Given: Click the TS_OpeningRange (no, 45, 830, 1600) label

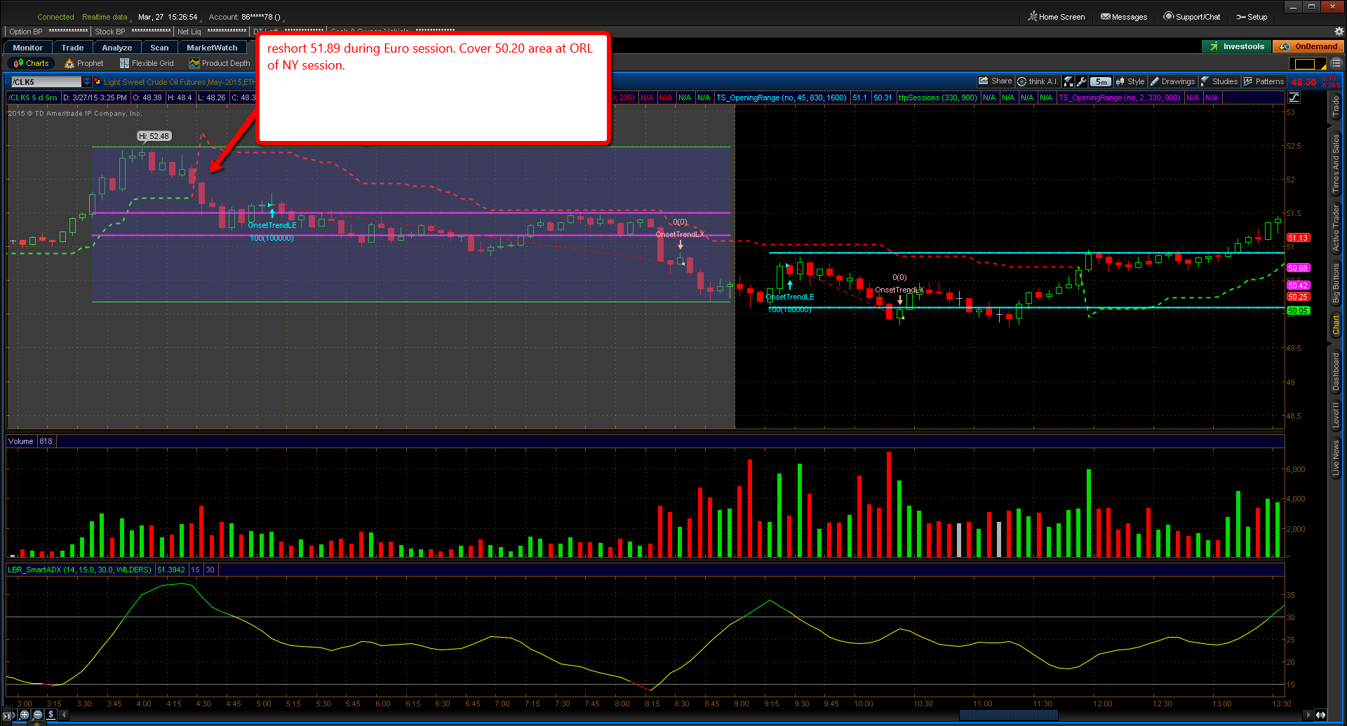Looking at the screenshot, I should pyautogui.click(x=781, y=98).
